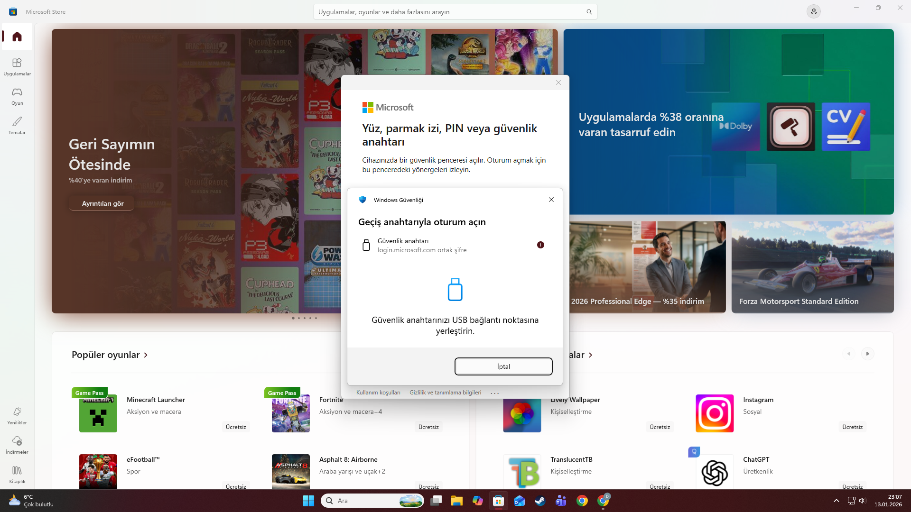Screen dimensions: 911x512
Task: Open Yenilikler in the sidebar
Action: (x=17, y=415)
